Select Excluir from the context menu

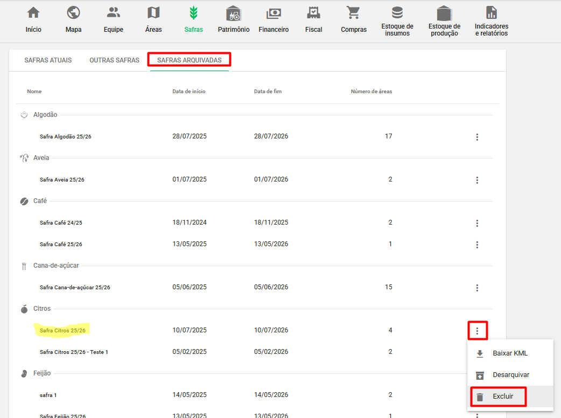pyautogui.click(x=502, y=396)
